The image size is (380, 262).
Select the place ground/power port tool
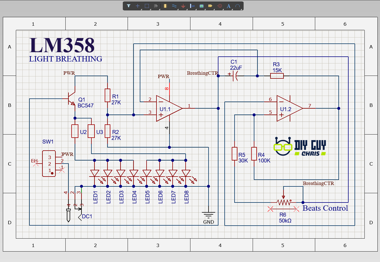(x=183, y=6)
